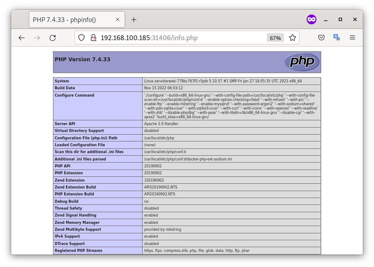Open the Firefox hamburger application menu
The height and width of the screenshot is (267, 374).
[352, 38]
